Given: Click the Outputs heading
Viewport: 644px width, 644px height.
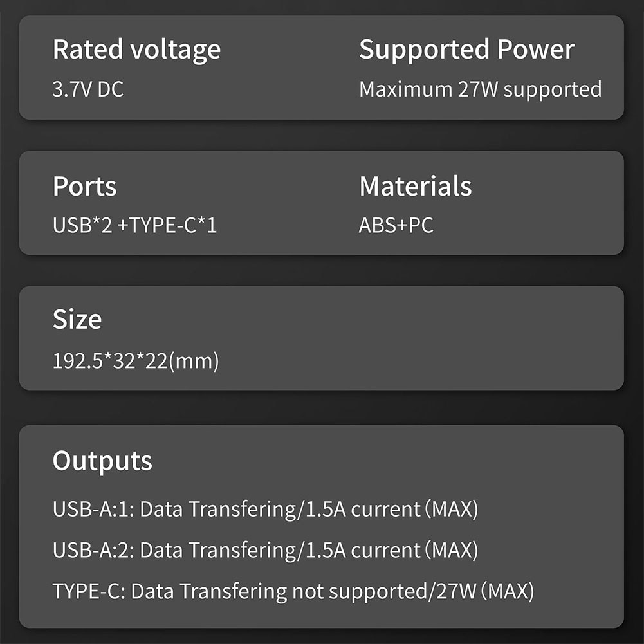Looking at the screenshot, I should 103,462.
